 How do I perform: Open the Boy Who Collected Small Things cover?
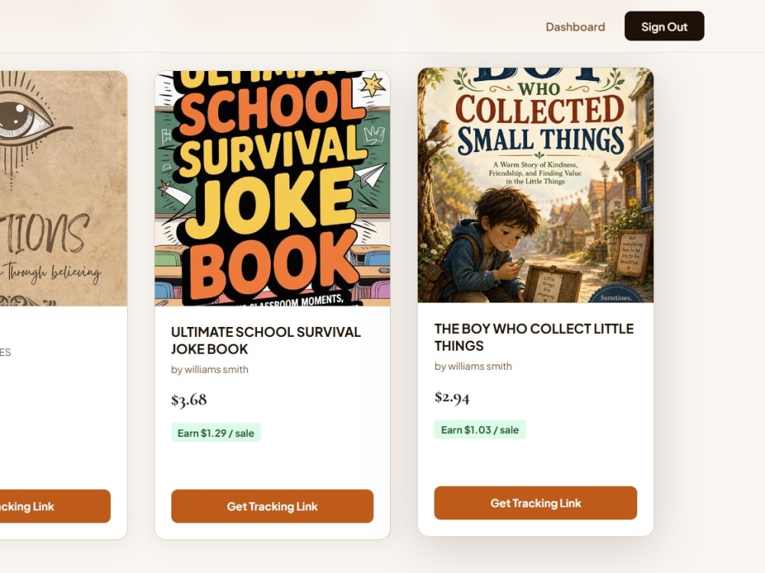(535, 185)
